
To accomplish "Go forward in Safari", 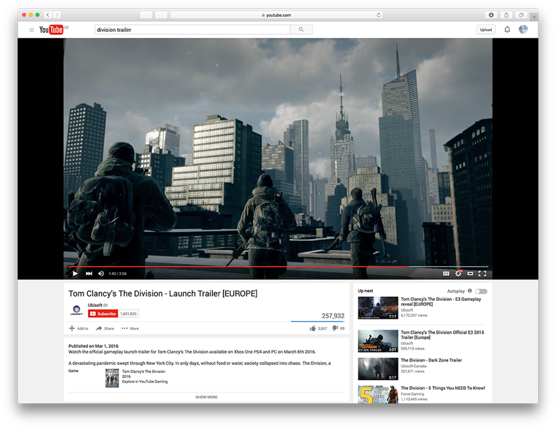I will point(57,15).
